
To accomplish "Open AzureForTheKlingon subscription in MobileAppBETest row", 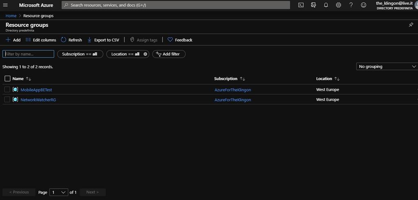I will [x=233, y=90].
